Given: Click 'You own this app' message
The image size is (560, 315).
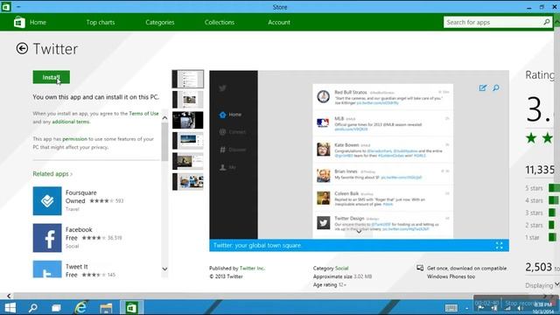Looking at the screenshot, I should (x=95, y=97).
